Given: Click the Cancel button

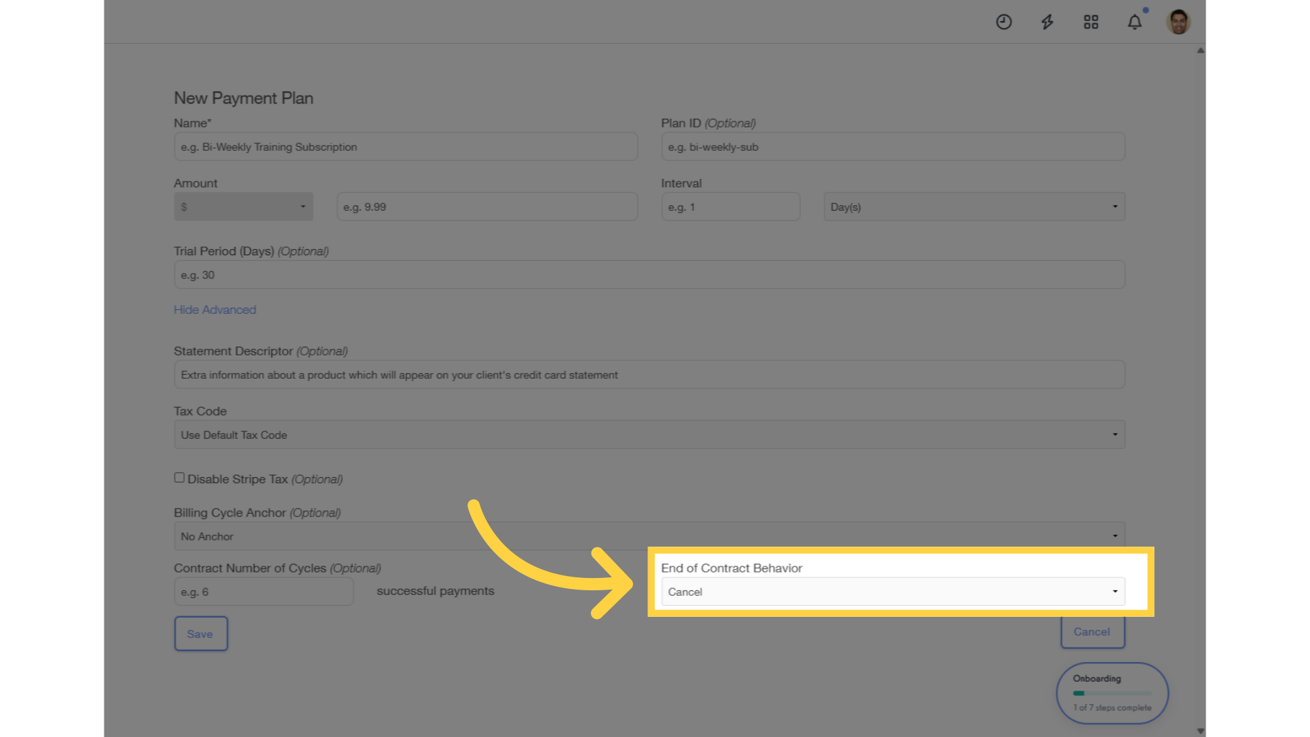Looking at the screenshot, I should [x=1092, y=632].
